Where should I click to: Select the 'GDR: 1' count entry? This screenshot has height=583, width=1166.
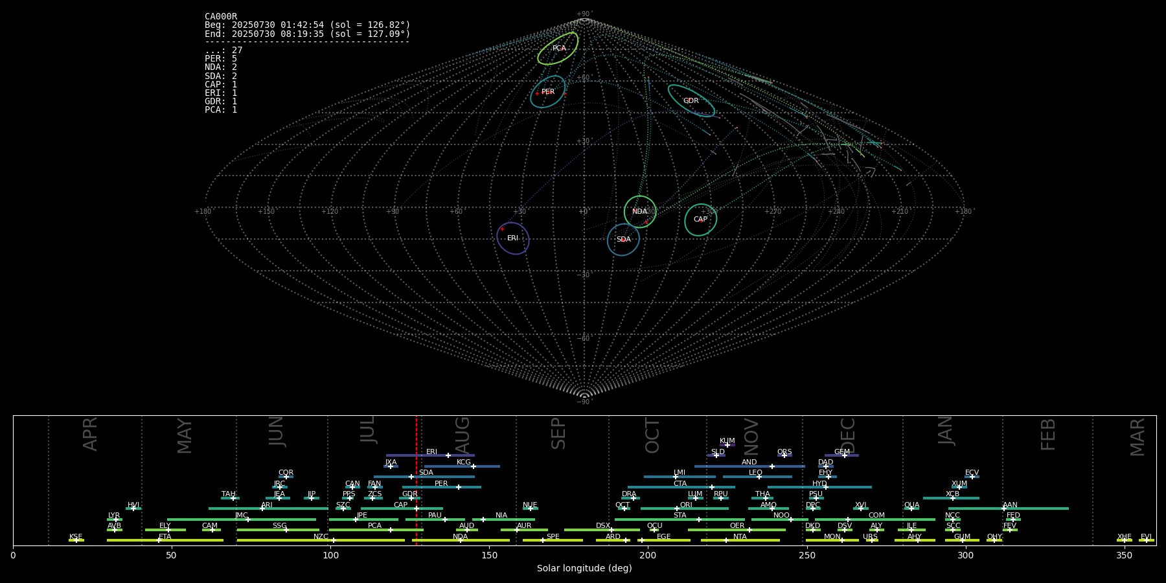pyautogui.click(x=221, y=101)
